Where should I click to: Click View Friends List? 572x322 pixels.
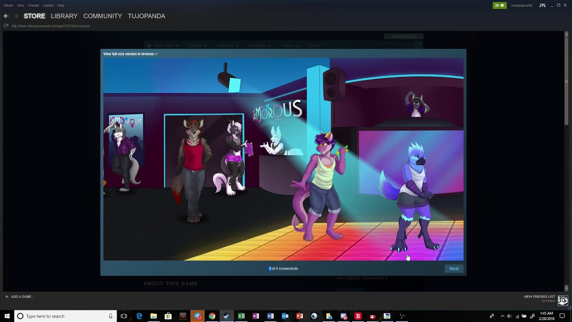click(539, 297)
